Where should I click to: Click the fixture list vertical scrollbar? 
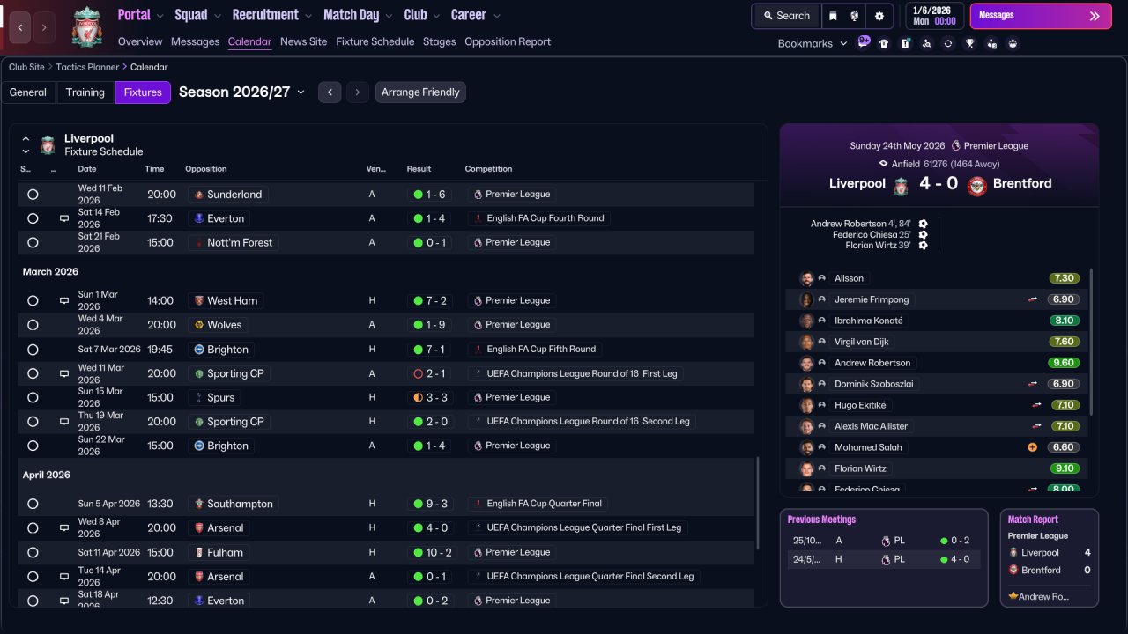(758, 502)
